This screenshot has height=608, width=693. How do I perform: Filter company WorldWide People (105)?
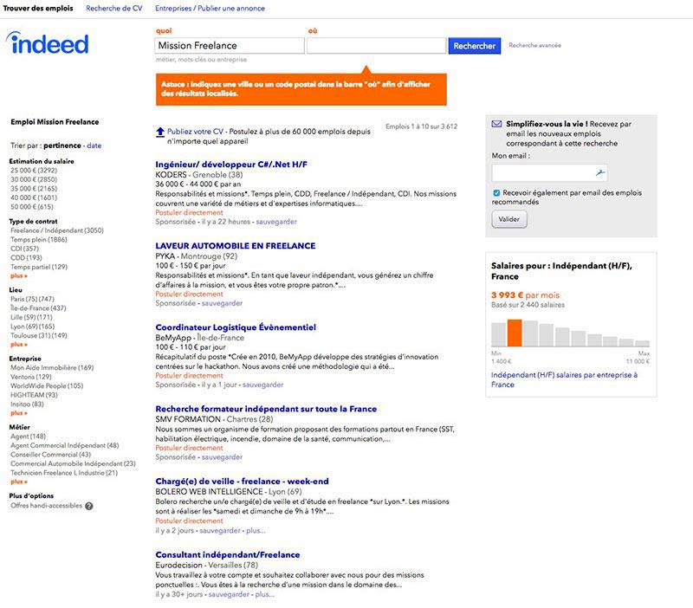[47, 385]
